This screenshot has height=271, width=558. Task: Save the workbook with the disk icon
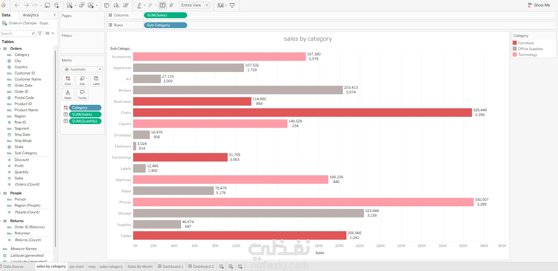coord(47,5)
